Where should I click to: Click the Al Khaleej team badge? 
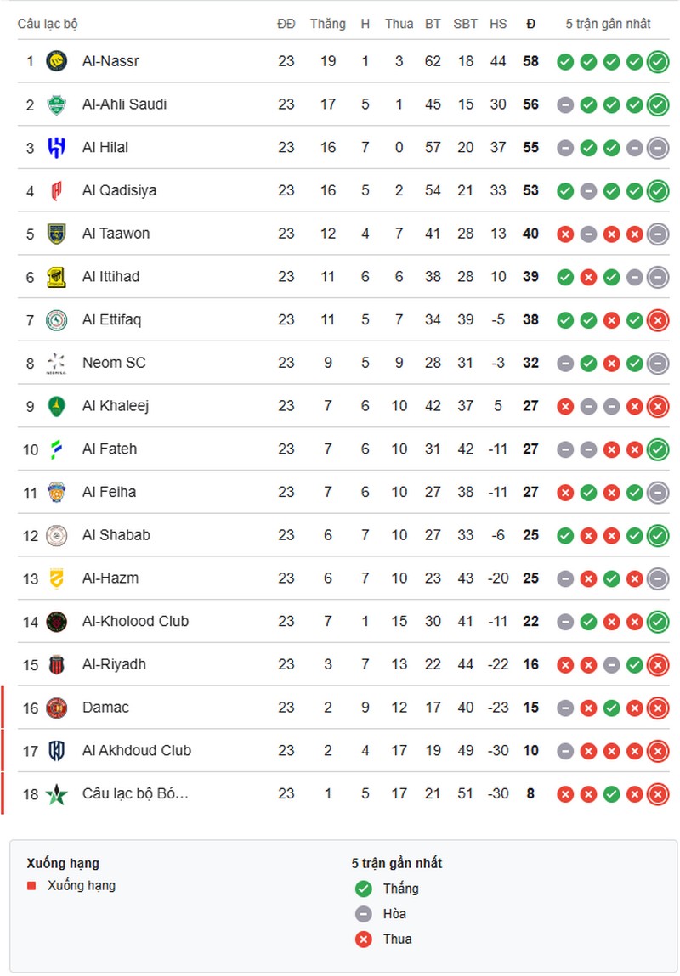[56, 406]
